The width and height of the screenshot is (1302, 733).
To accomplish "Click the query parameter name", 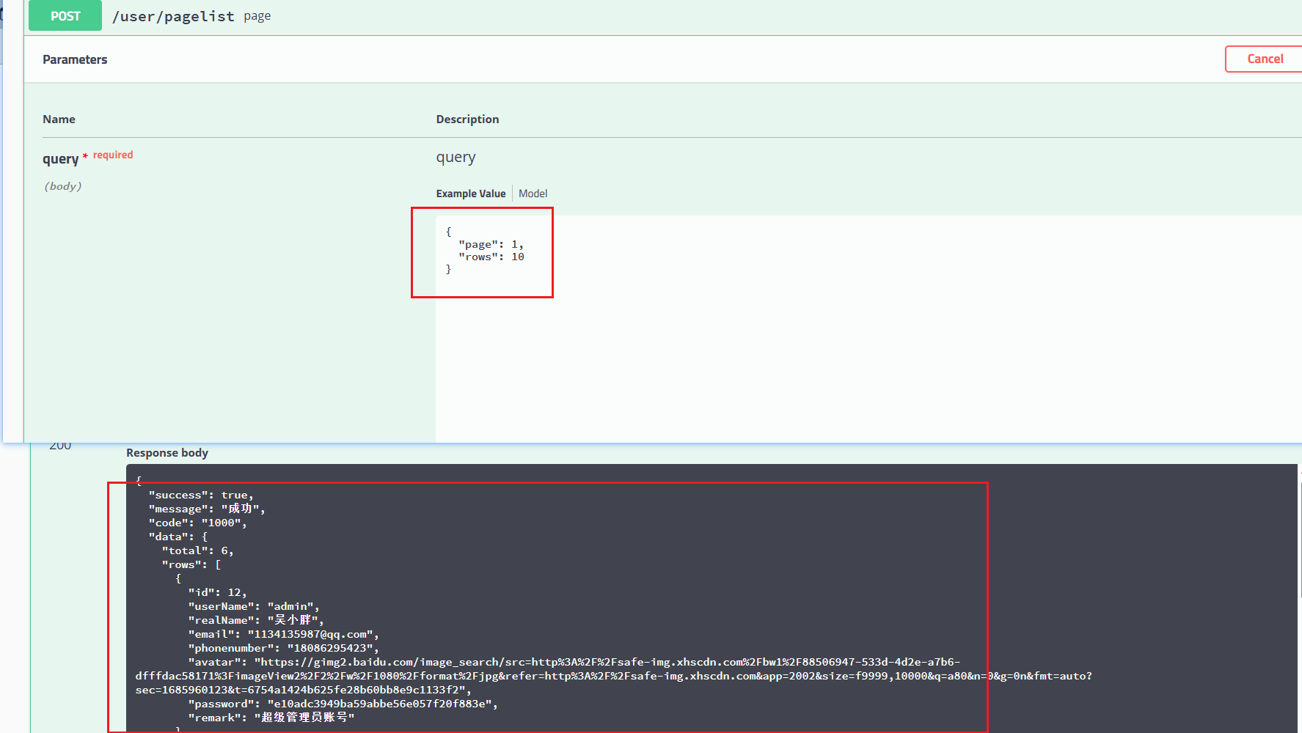I will pyautogui.click(x=60, y=159).
